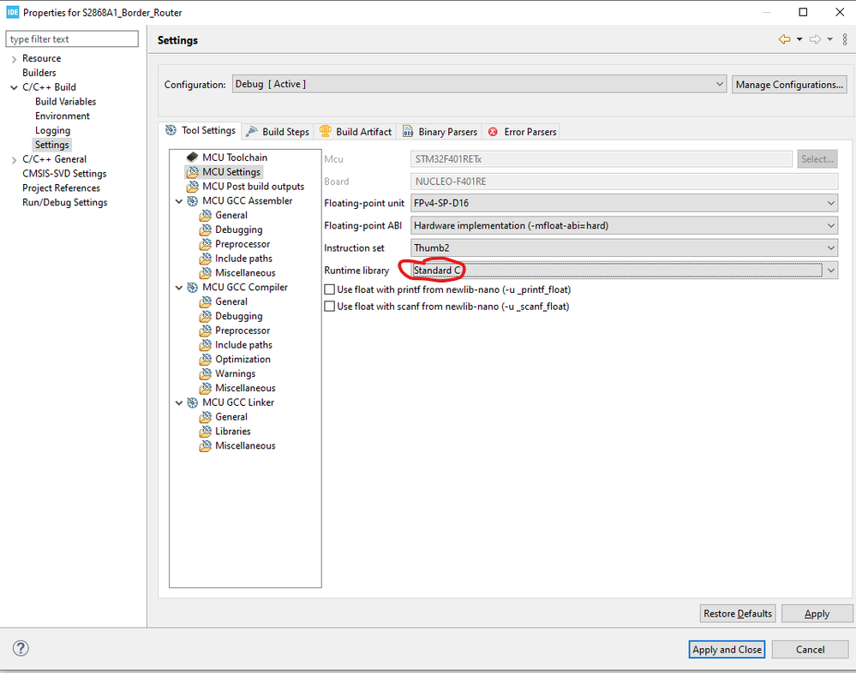
Task: Click the Assembler Debugging icon
Action: (x=206, y=229)
